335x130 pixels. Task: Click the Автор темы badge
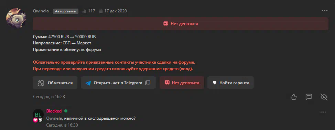(66, 11)
